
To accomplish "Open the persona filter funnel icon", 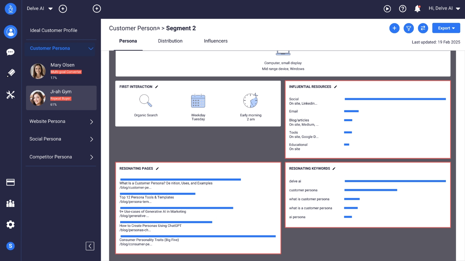I will 408,28.
